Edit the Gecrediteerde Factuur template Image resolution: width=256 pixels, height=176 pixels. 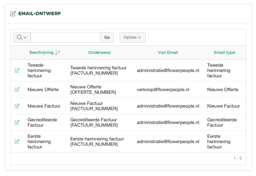click(x=17, y=122)
